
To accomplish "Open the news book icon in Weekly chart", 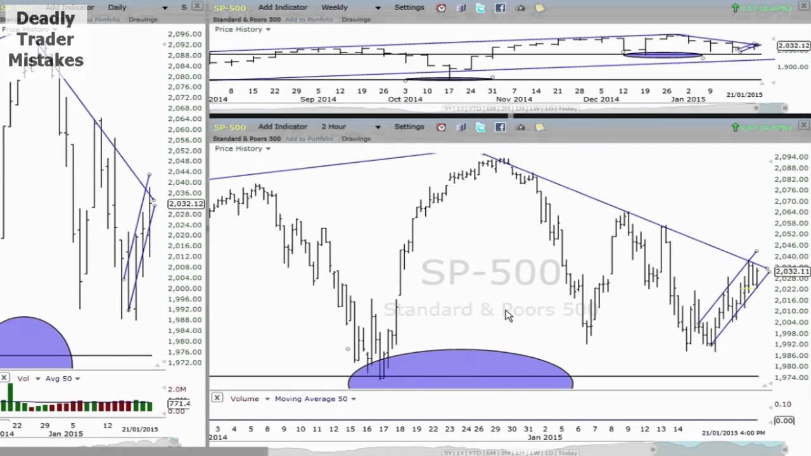I will [x=461, y=8].
